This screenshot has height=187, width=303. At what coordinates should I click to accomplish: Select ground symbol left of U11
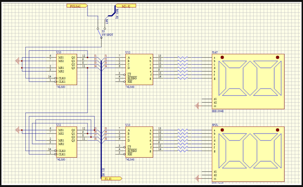pos(17,130)
